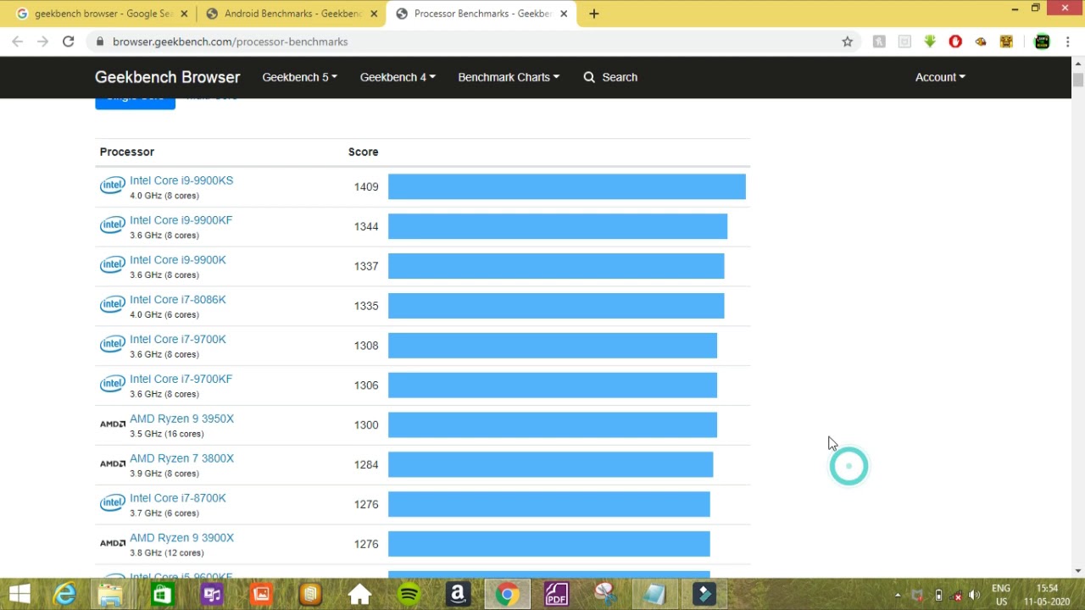Expand the Geekbench 4 dropdown menu
Viewport: 1085px width, 610px height.
[x=398, y=77]
